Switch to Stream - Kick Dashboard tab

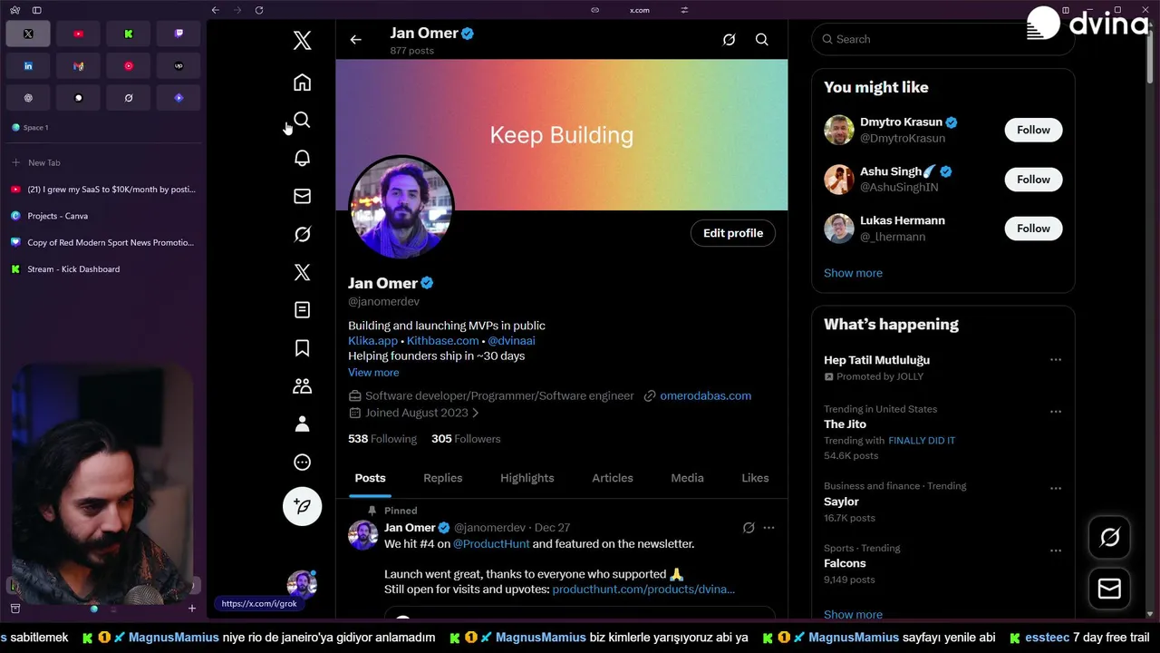103,269
